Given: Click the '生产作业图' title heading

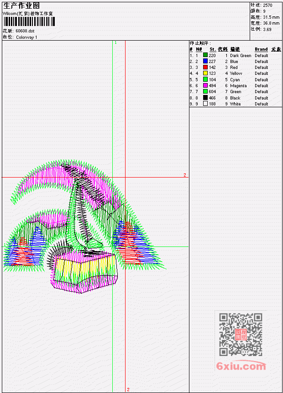Looking at the screenshot, I should pos(21,5).
